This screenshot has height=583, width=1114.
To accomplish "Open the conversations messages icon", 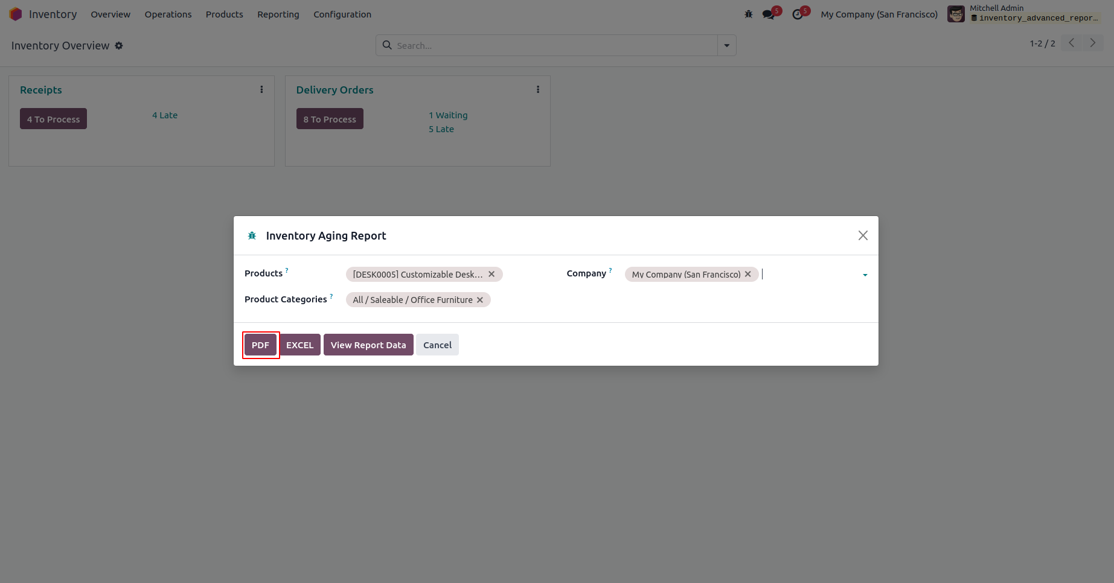I will pyautogui.click(x=768, y=14).
